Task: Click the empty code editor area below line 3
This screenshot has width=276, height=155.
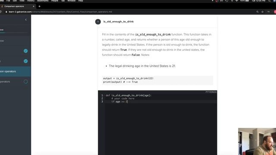Action: [161, 129]
